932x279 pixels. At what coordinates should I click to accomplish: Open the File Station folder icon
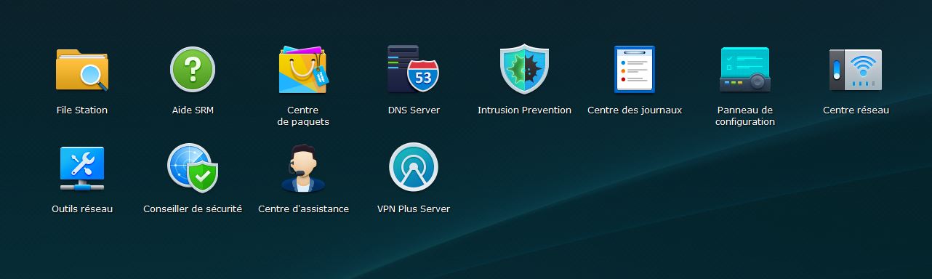click(x=82, y=70)
